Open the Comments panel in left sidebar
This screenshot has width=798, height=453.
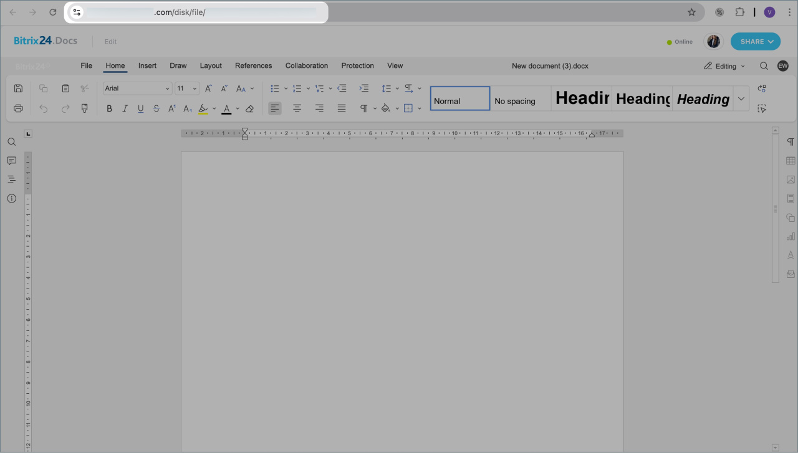[11, 161]
